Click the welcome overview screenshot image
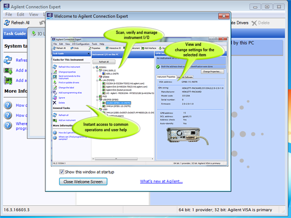The width and height of the screenshot is (291, 218). (139, 101)
